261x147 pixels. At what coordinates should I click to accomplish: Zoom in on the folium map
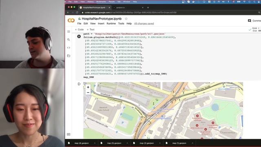88,87
